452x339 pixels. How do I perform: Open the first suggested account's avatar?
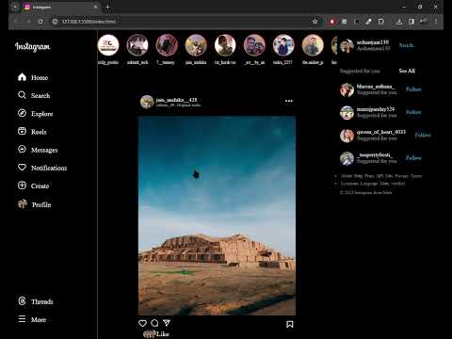[347, 90]
